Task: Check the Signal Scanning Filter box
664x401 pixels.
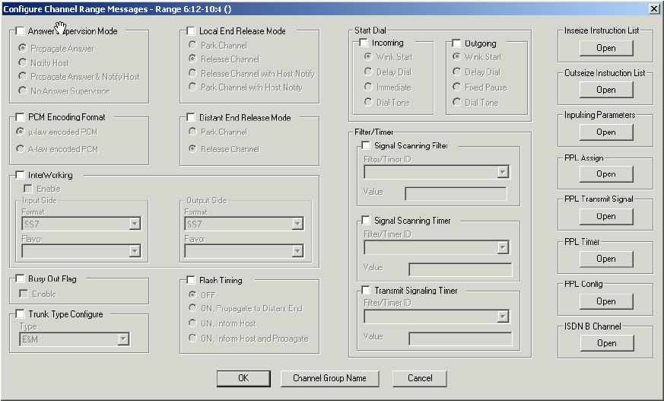Action: pos(366,145)
